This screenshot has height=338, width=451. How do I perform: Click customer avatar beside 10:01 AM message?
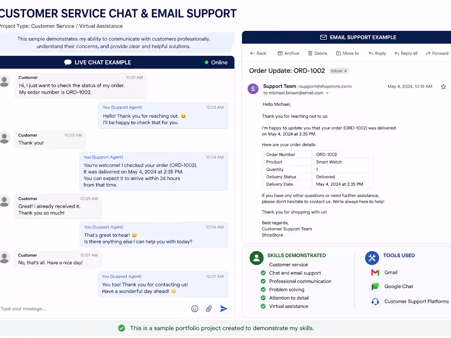pos(5,82)
